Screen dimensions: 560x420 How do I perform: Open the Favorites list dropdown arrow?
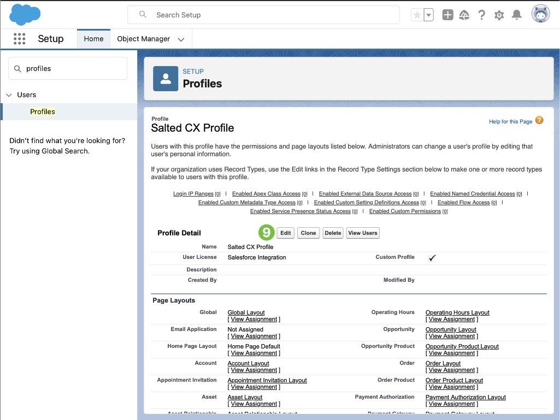[x=429, y=15]
